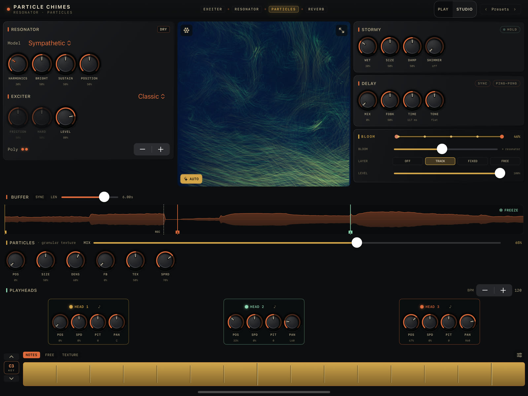The width and height of the screenshot is (528, 396).
Task: Click the Bright knob
Action: tap(42, 64)
